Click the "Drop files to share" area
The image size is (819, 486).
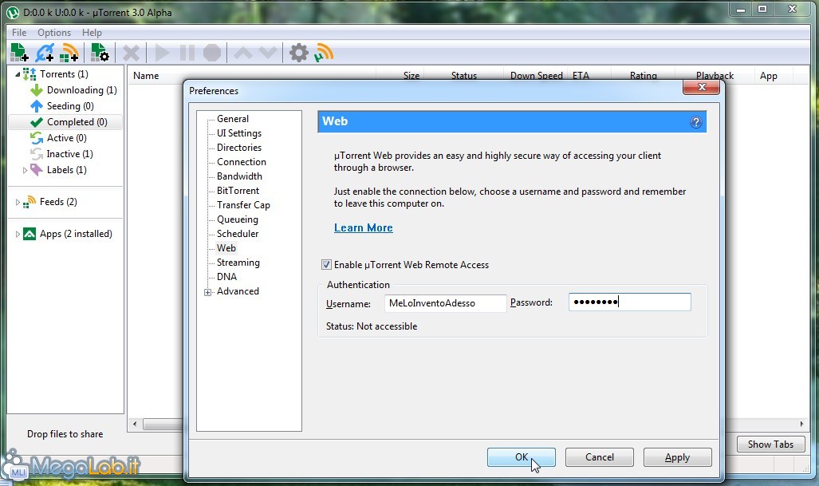pos(65,434)
